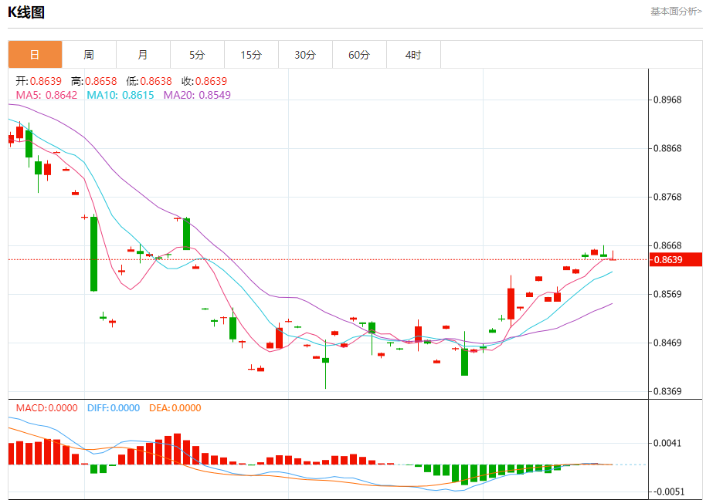Click the 0.8968 price axis label
Screen dimensions: 706x500
pyautogui.click(x=667, y=100)
